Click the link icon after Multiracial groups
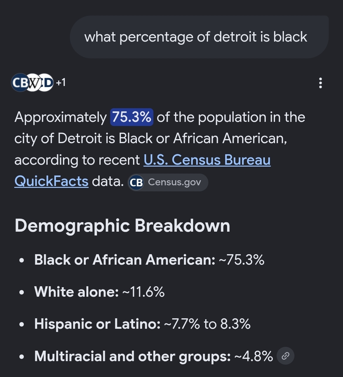Screen dimensions: 343x377 (x=285, y=356)
